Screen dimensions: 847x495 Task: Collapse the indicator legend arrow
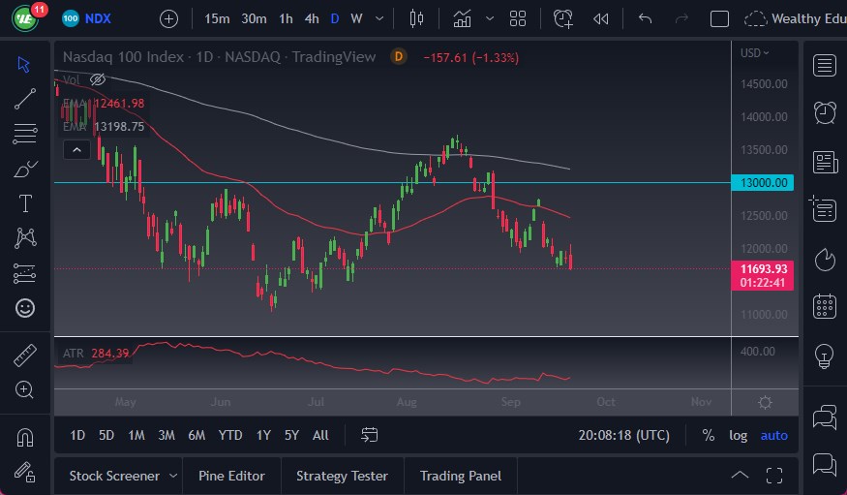point(76,149)
